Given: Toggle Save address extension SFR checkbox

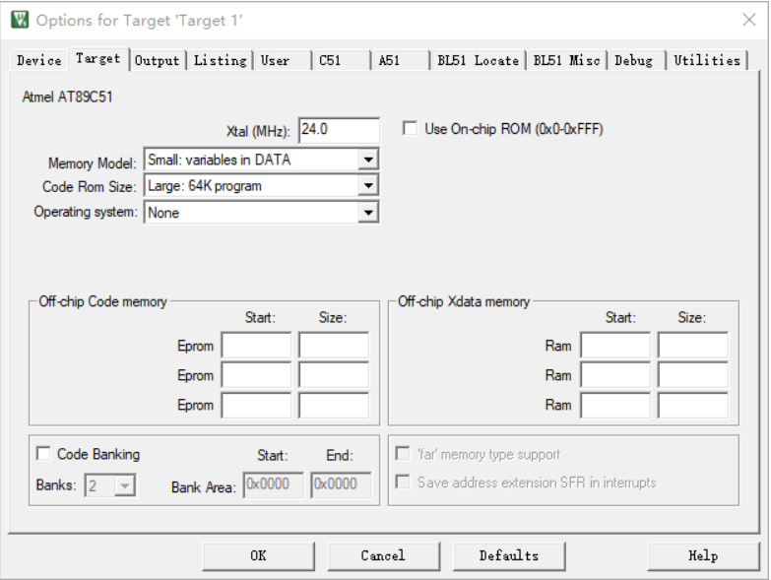Looking at the screenshot, I should click(402, 482).
